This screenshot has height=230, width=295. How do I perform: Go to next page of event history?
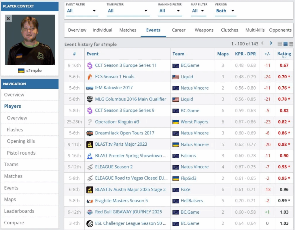(x=271, y=43)
